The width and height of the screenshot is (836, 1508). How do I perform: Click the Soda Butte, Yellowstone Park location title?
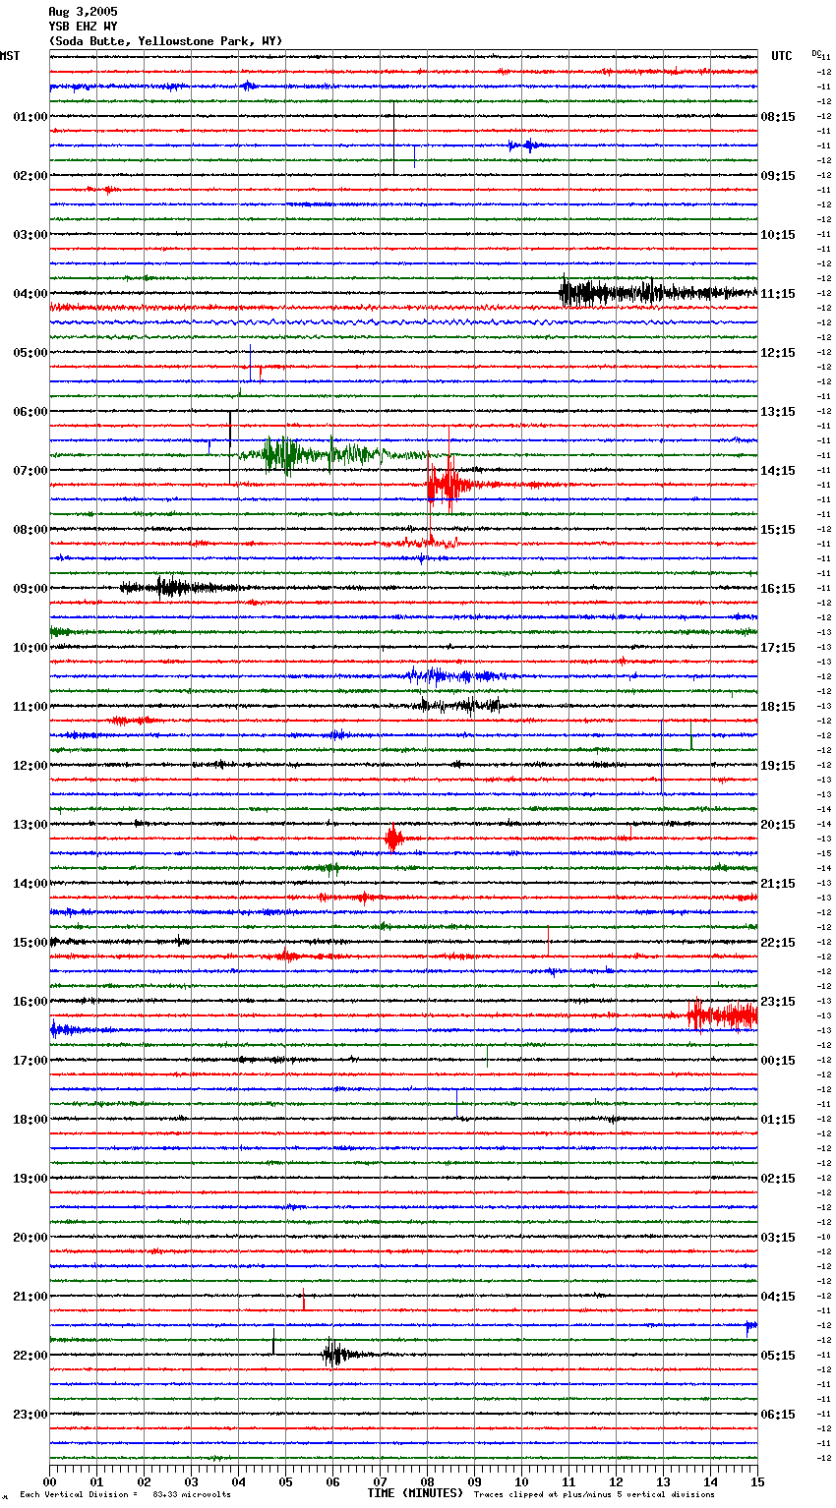click(x=165, y=41)
